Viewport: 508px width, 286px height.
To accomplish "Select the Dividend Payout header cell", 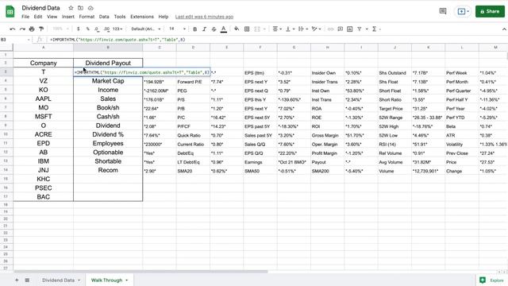I will click(108, 63).
